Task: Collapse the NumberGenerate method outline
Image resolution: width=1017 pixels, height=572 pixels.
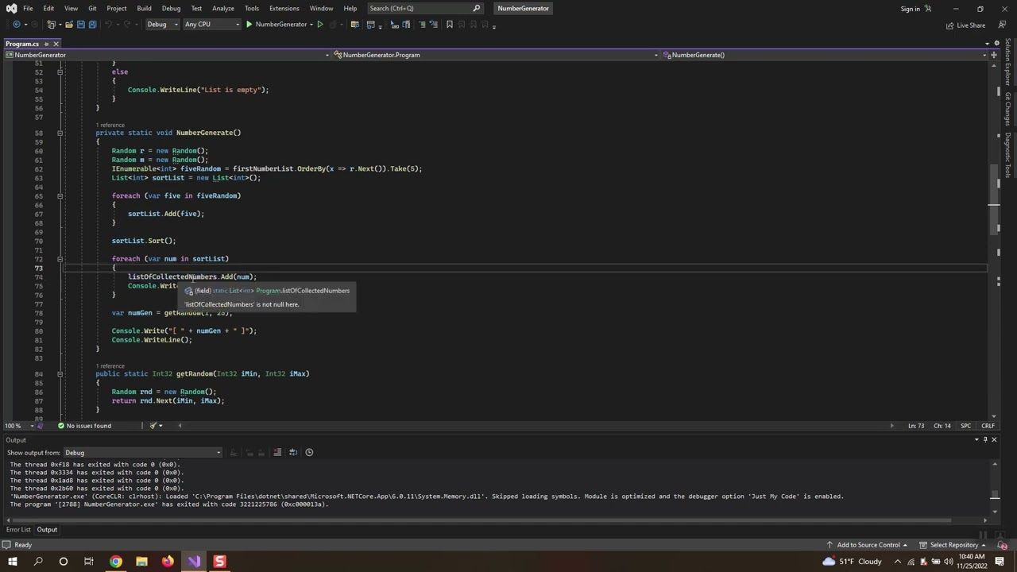Action: 60,133
